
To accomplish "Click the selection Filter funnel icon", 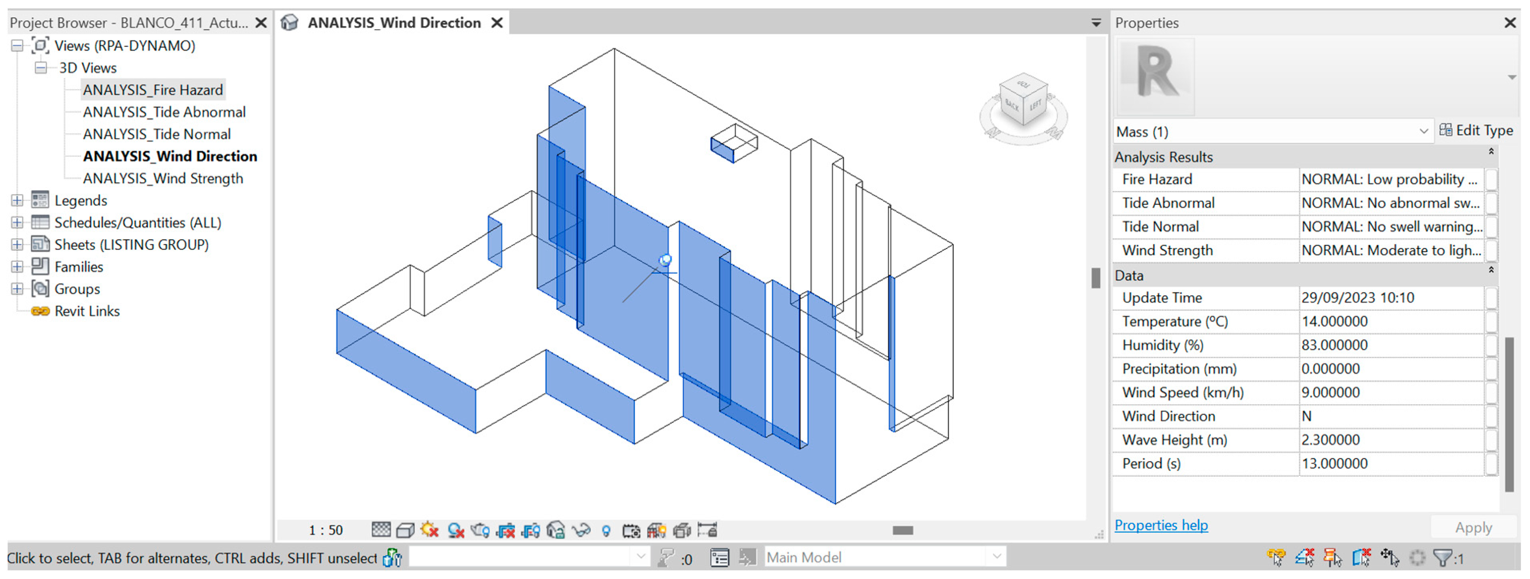I will click(x=1442, y=558).
